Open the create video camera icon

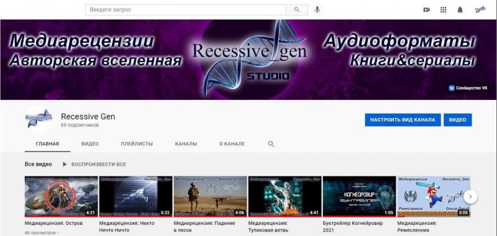(x=427, y=10)
